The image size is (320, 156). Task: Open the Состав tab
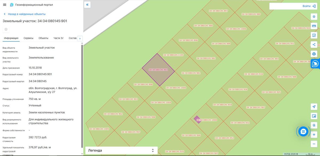pyautogui.click(x=73, y=38)
